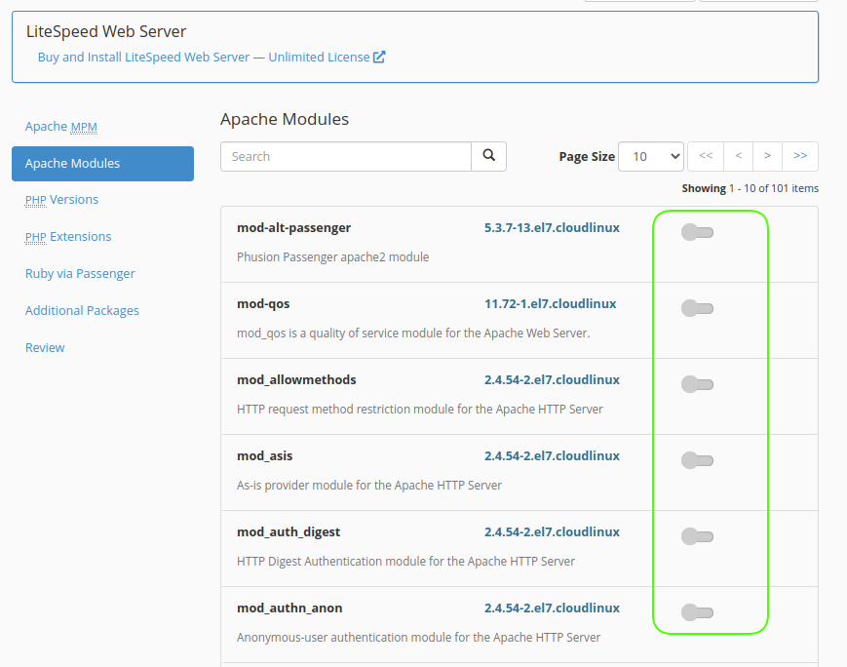Switch on the mod_asis module
The height and width of the screenshot is (667, 847).
click(x=697, y=460)
